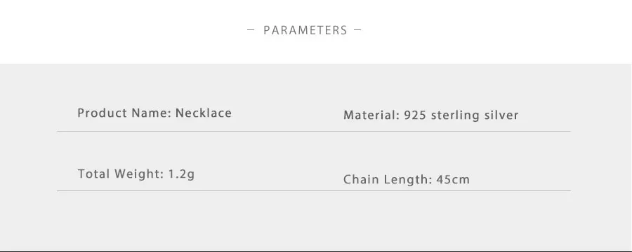Click the word Weight in Total Weight
Screen dimensions: 632x252
coord(138,174)
